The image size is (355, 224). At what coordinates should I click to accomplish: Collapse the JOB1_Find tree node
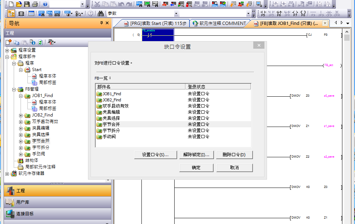pos(21,96)
